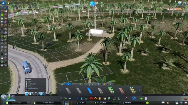Screen dimensions: 188x105
Task: Open the road tool help question mark
Action: tap(51, 94)
